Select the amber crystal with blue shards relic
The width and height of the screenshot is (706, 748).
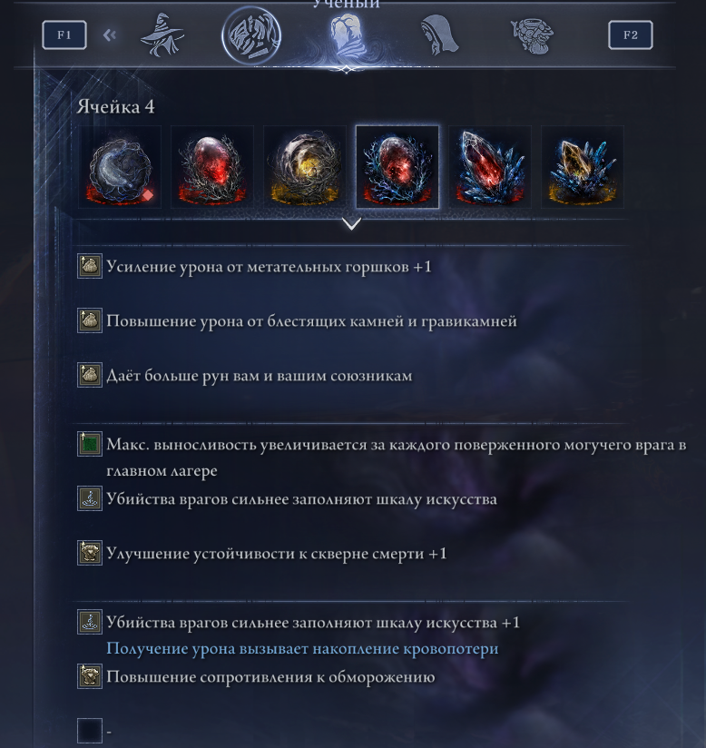tap(583, 167)
